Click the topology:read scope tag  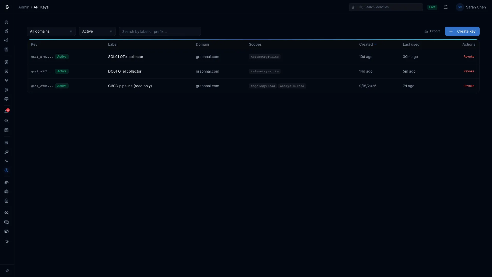(x=263, y=86)
